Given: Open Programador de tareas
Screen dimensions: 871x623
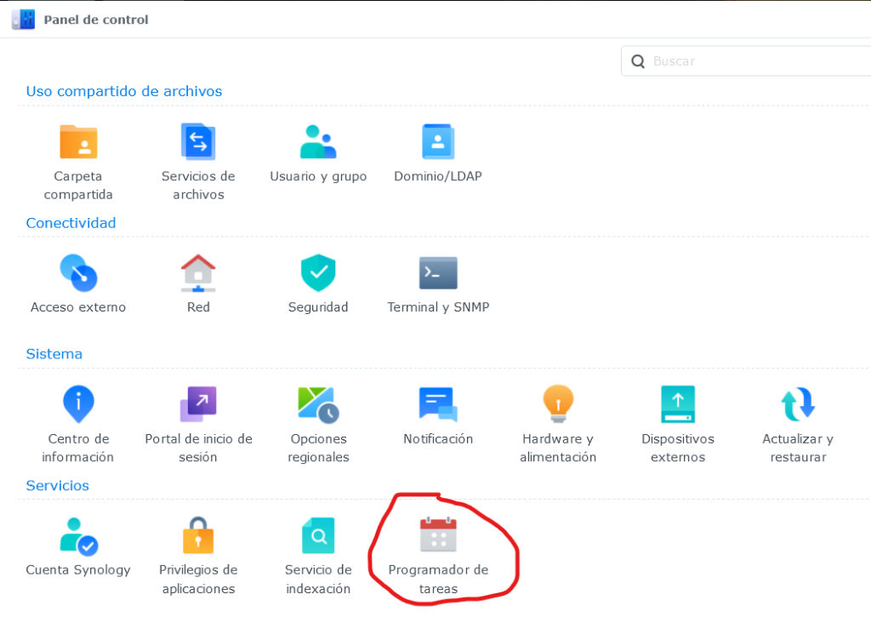Looking at the screenshot, I should (438, 536).
